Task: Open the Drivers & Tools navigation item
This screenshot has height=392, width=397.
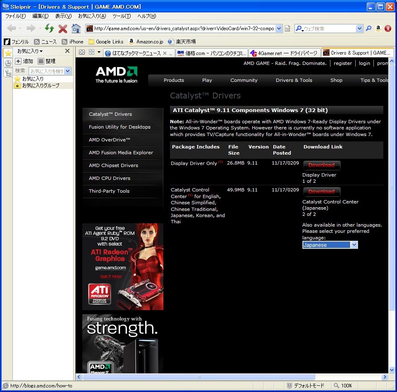Action: [x=294, y=80]
